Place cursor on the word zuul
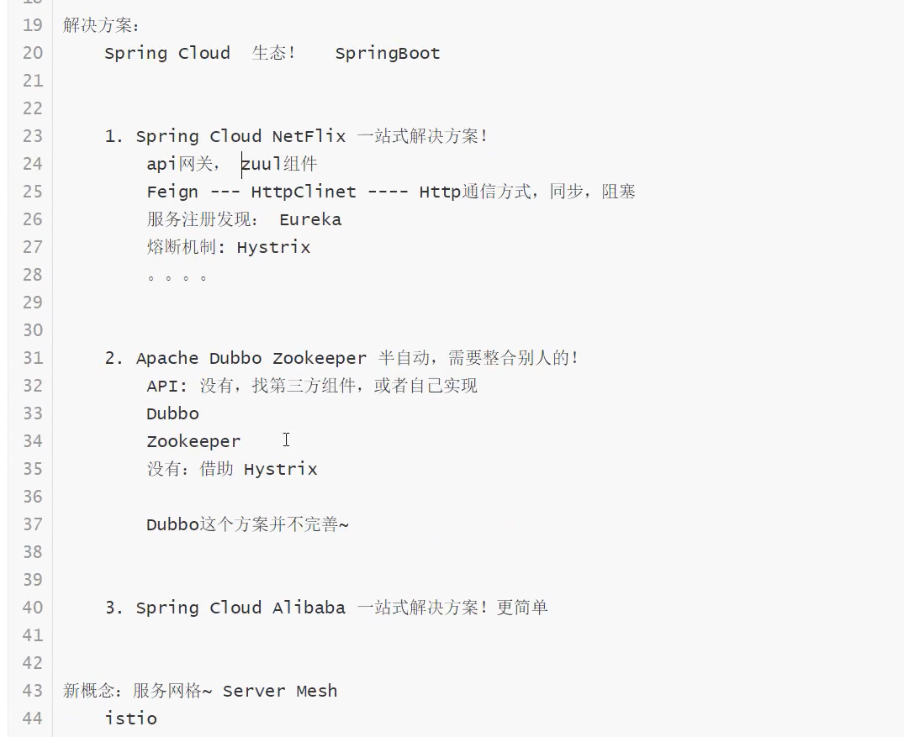The height and width of the screenshot is (737, 904). (262, 165)
